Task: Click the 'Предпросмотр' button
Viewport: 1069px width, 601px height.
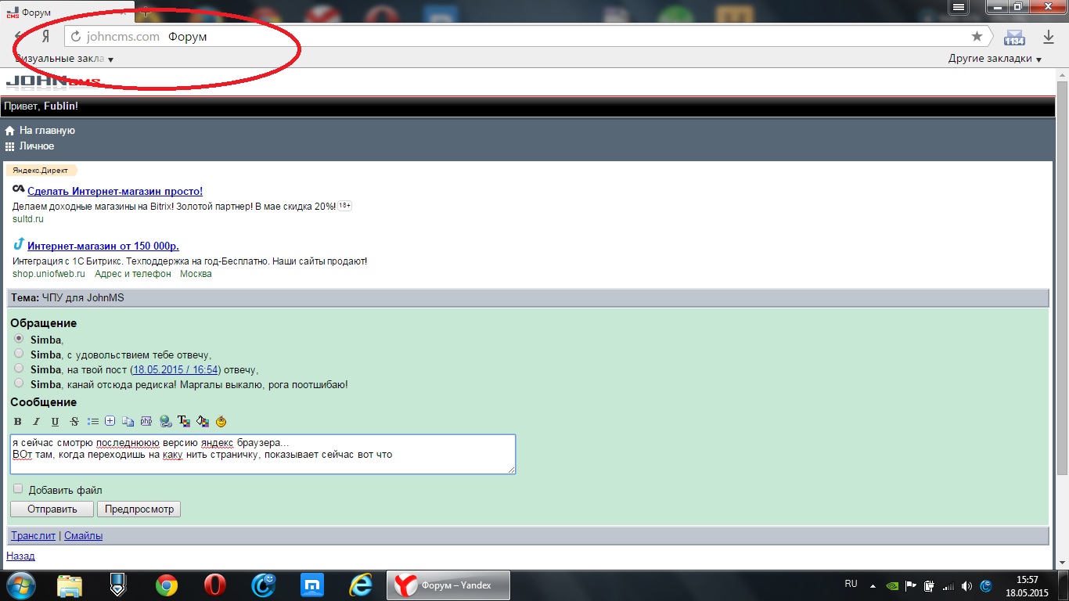Action: point(139,509)
